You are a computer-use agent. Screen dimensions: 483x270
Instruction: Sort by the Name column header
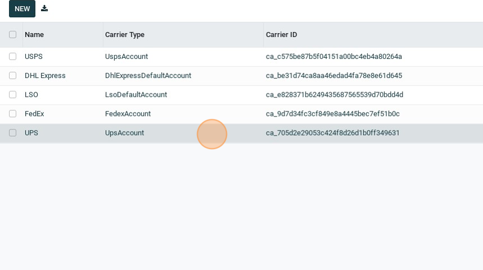[34, 35]
